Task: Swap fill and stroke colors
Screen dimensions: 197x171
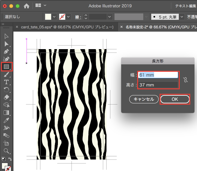Action: [10, 159]
